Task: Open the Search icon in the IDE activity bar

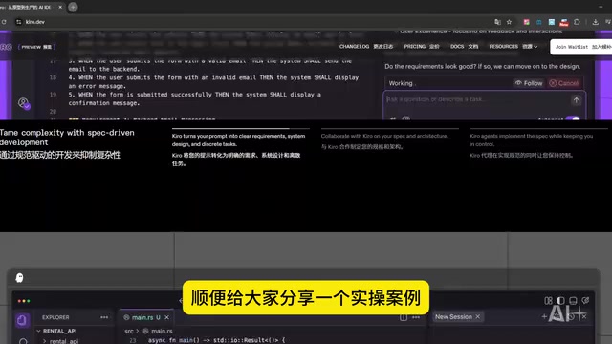Action: (23, 341)
